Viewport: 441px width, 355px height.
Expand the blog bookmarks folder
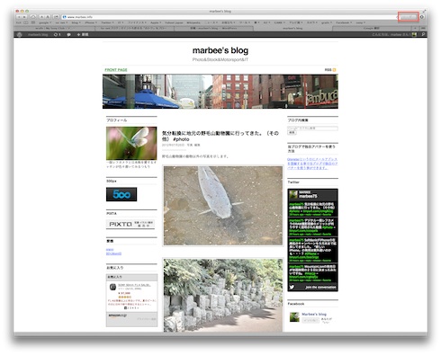(76, 22)
